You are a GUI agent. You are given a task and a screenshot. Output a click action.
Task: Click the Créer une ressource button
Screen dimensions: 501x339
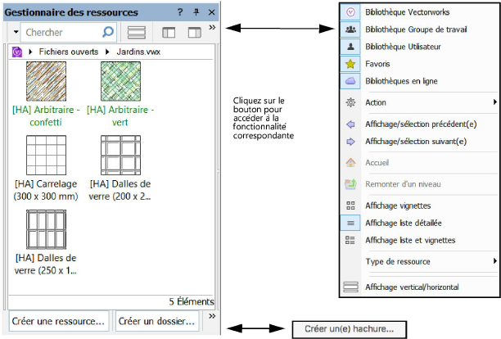pos(58,321)
